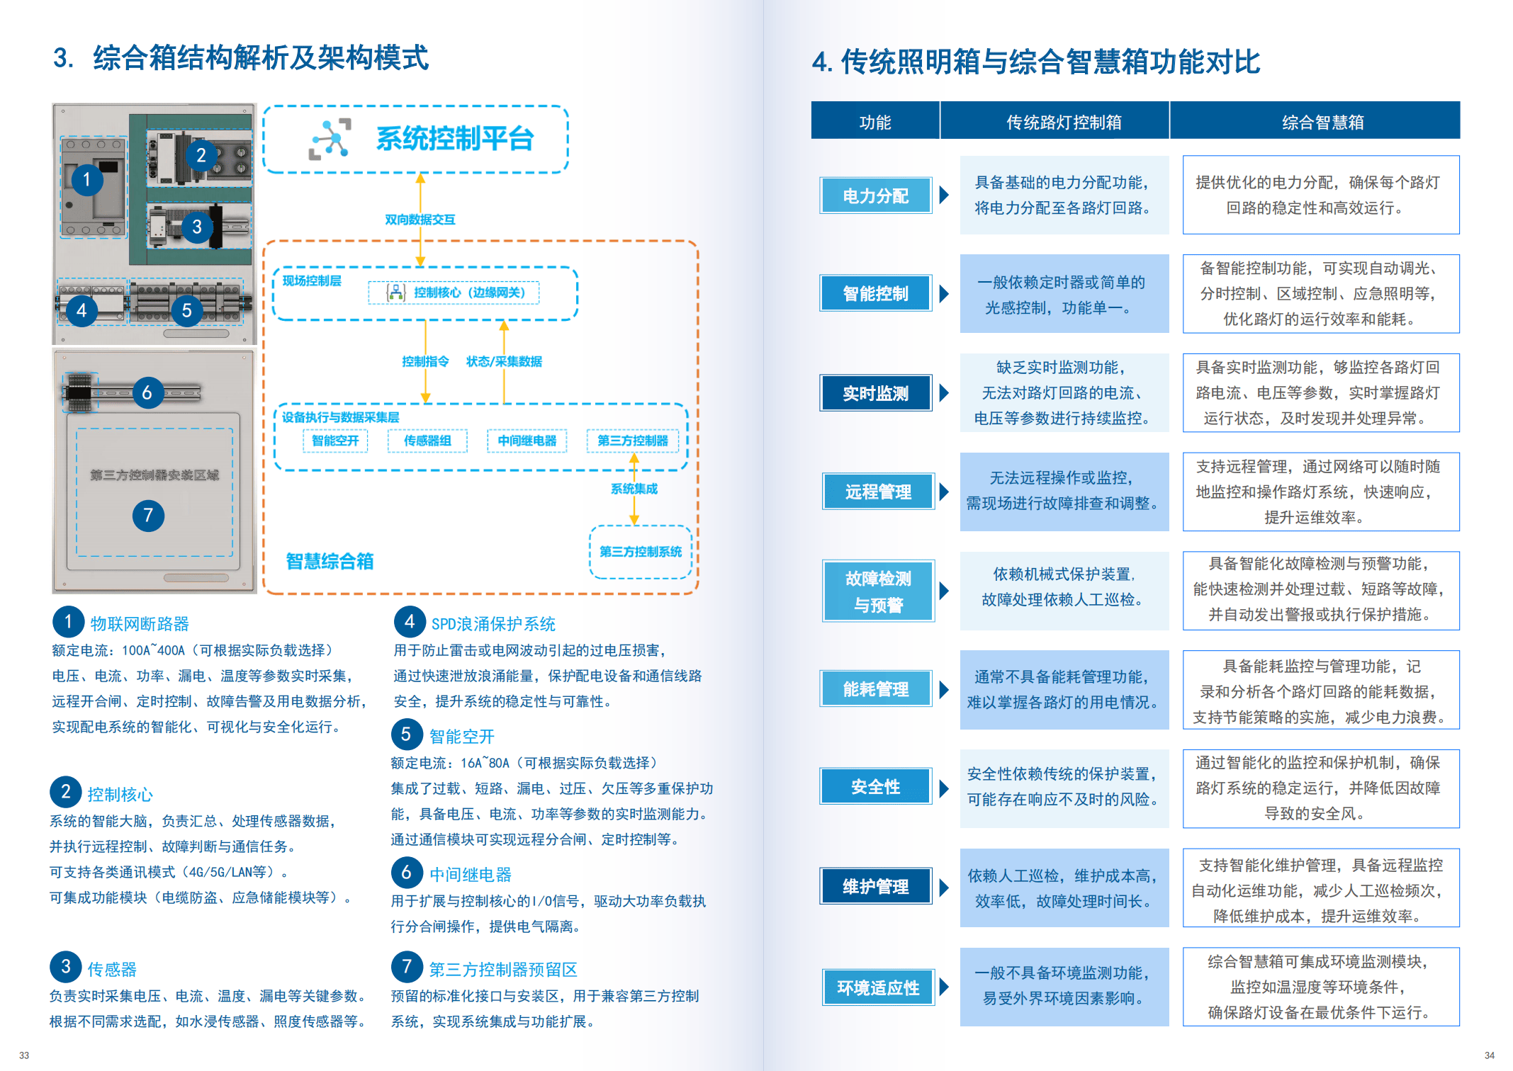The width and height of the screenshot is (1513, 1071).
Task: Click the 实时监测 dark blue label
Action: pos(875,393)
